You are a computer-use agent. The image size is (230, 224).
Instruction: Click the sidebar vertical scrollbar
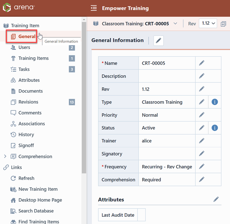click(x=84, y=99)
